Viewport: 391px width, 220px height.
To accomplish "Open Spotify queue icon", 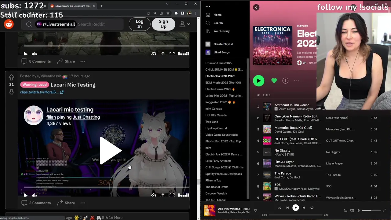I will click(x=346, y=211).
